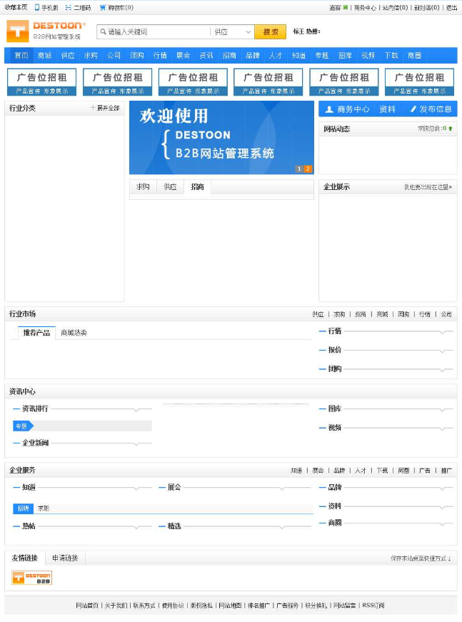462x622 pixels.
Task: Click 收藏本页 in the top bar
Action: [x=16, y=7]
